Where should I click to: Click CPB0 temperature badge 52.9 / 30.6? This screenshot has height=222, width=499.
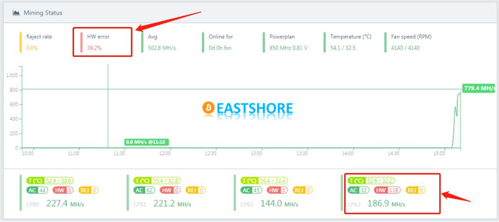click(50, 181)
